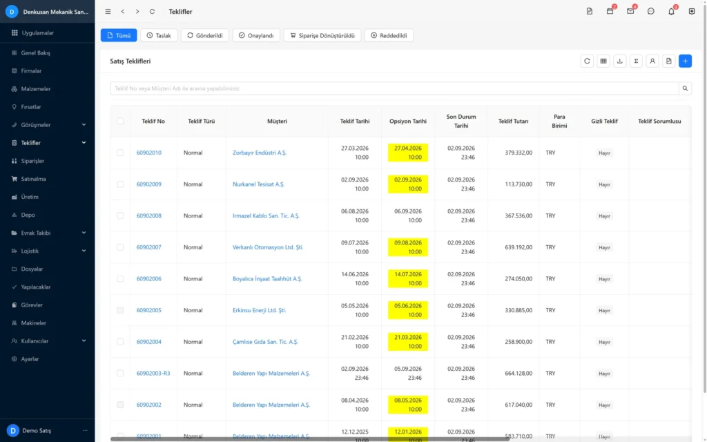The width and height of the screenshot is (707, 442).
Task: Check row for offer 60902005
Action: (x=120, y=310)
